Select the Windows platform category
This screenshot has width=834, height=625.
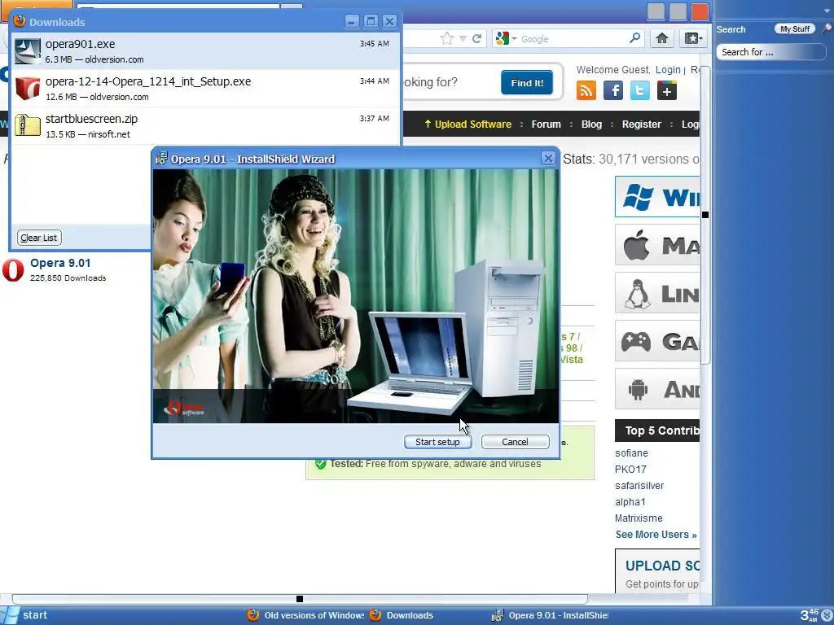tap(657, 197)
